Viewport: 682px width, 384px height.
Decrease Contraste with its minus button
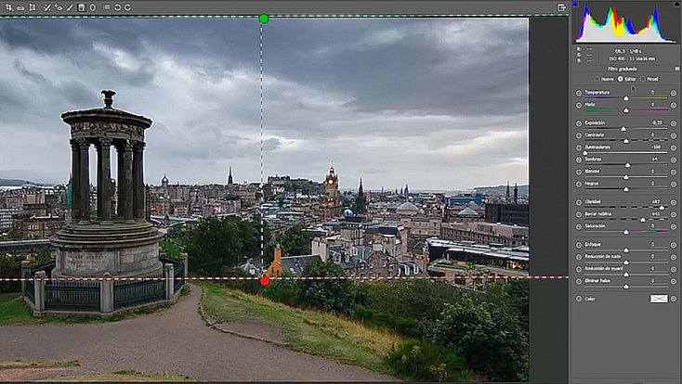[x=579, y=135]
